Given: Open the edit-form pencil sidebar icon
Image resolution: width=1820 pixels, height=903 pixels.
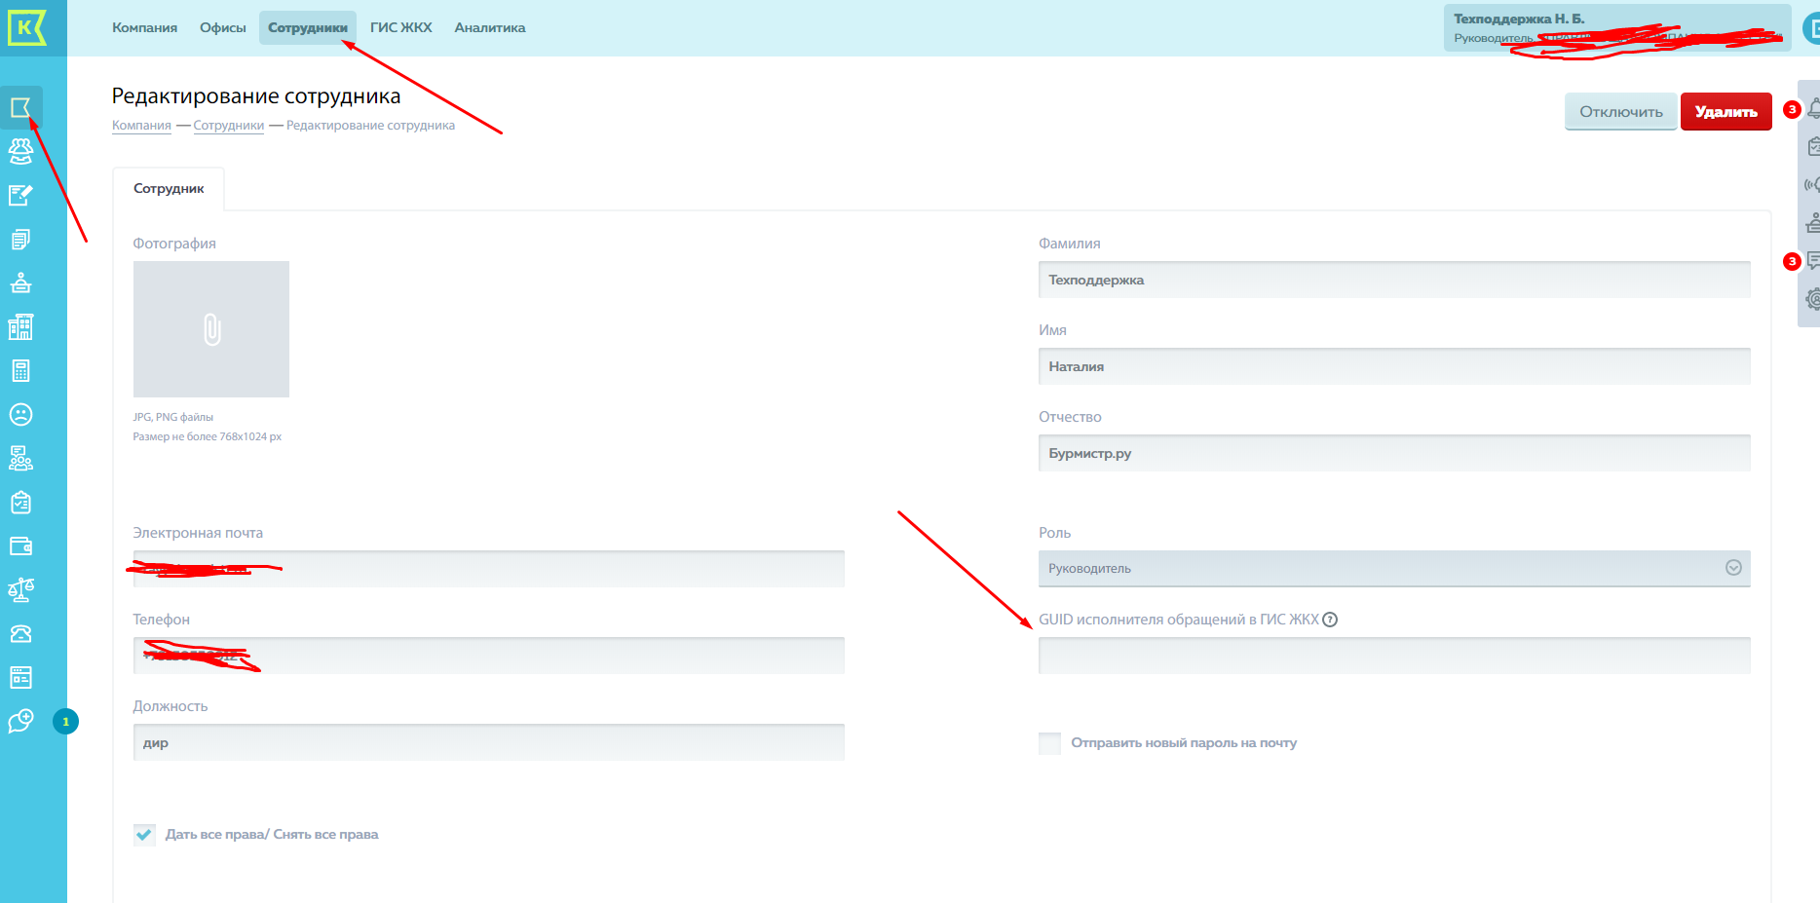Looking at the screenshot, I should coord(20,195).
